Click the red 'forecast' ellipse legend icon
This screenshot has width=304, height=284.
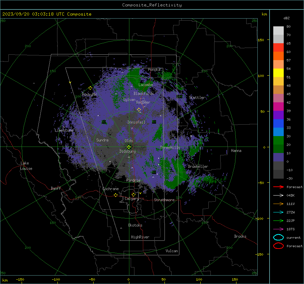click(278, 246)
